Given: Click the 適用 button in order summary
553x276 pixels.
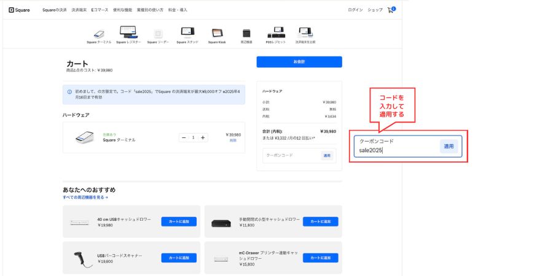Looking at the screenshot, I should (327, 155).
